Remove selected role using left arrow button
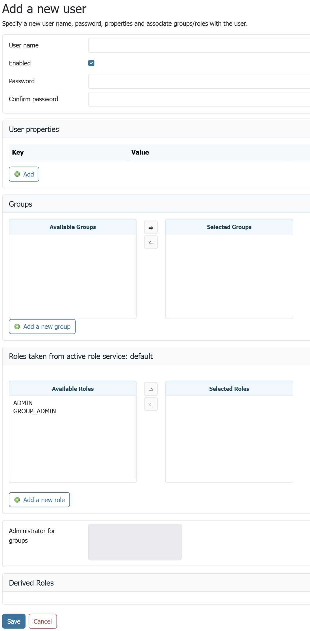The height and width of the screenshot is (631, 310). (151, 404)
